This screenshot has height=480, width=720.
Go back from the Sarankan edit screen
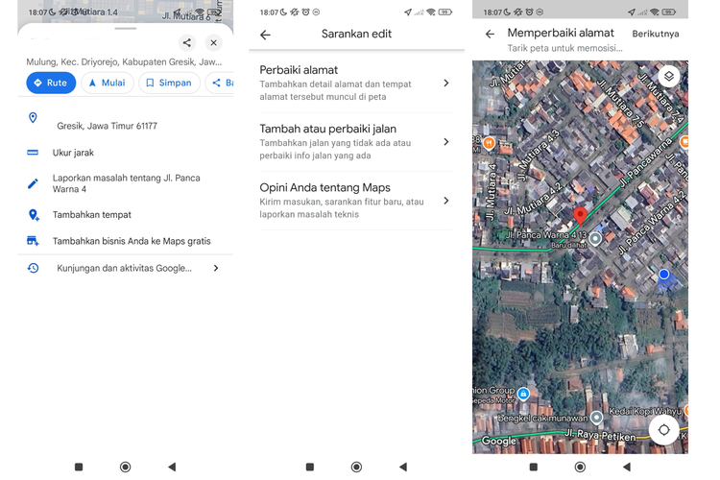(x=265, y=35)
